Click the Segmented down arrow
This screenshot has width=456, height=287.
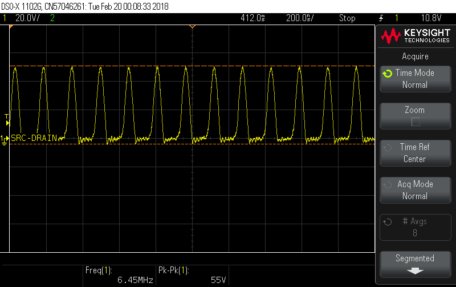[415, 271]
